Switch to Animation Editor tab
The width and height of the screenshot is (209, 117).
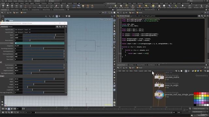tap(14, 10)
